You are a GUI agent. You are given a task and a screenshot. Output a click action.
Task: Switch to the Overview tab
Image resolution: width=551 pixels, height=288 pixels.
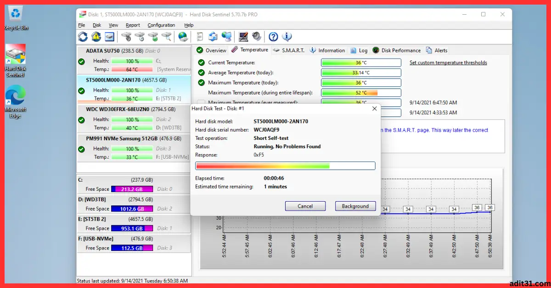tap(211, 50)
